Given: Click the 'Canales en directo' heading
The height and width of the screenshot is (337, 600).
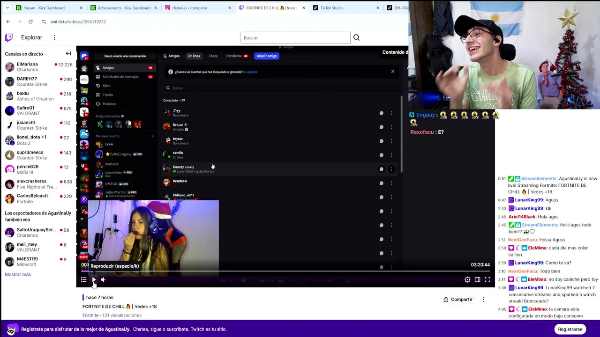Looking at the screenshot, I should point(24,54).
